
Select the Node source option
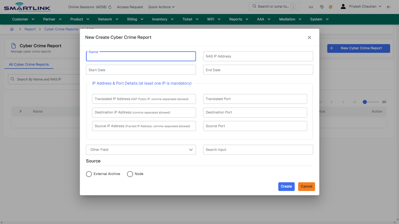click(130, 174)
